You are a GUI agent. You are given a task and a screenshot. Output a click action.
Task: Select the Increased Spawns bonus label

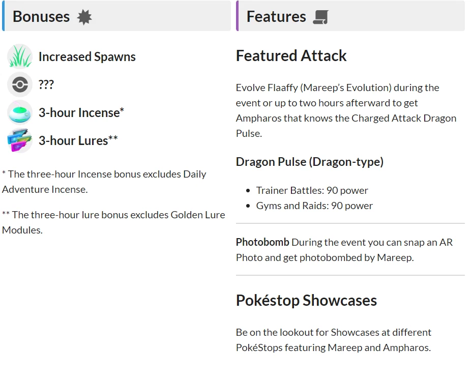point(87,56)
